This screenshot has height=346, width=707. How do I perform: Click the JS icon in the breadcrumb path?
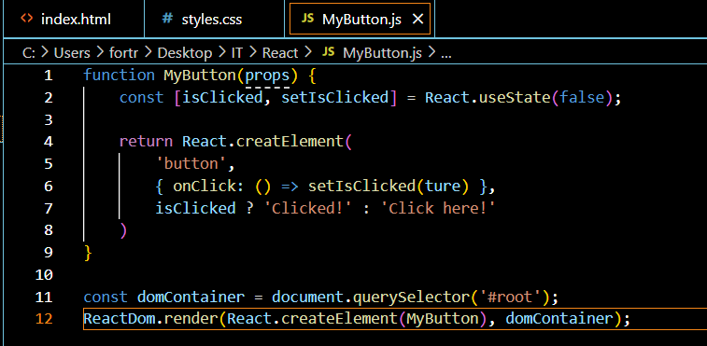(329, 52)
